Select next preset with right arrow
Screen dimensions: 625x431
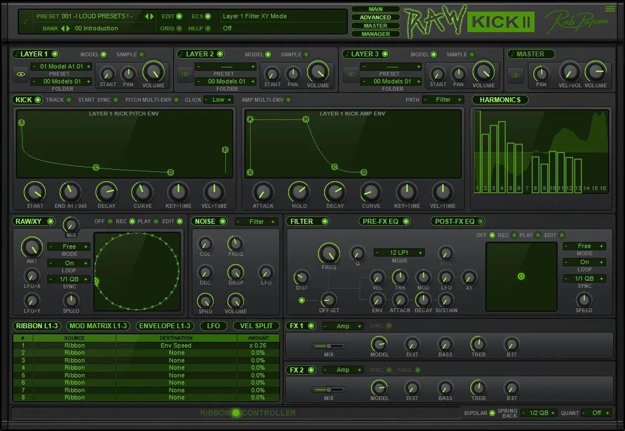coord(152,17)
